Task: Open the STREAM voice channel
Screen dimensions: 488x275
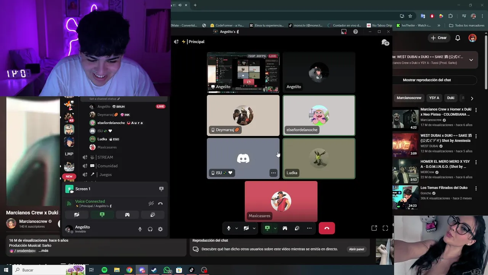Action: [105, 157]
